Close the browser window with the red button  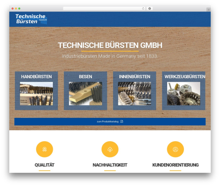(x=13, y=9)
